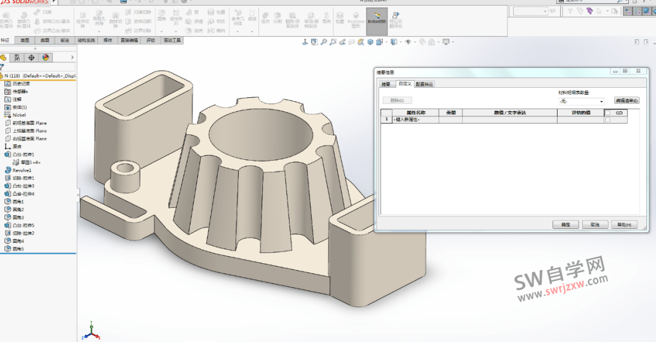This screenshot has height=342, width=656.
Task: Toggle the link column header checkbox
Action: click(607, 113)
